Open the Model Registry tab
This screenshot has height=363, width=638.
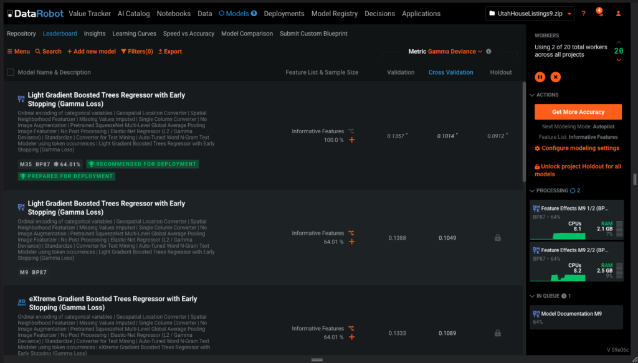point(335,14)
